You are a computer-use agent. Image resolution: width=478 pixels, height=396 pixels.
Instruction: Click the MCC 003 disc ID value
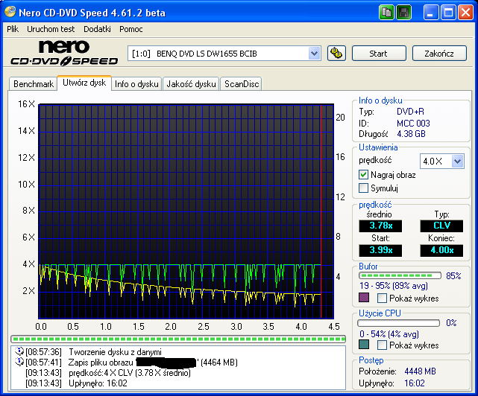click(413, 124)
